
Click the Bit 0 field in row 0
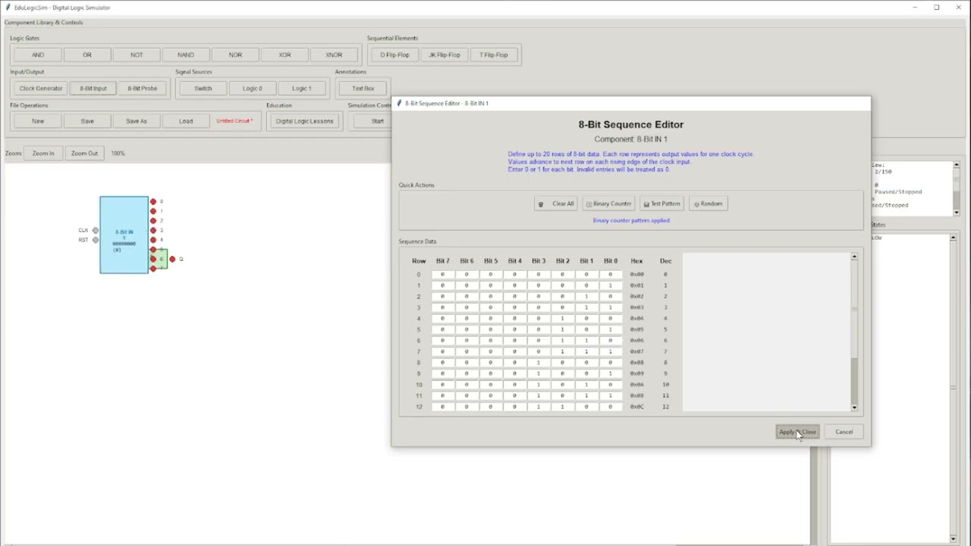point(610,275)
